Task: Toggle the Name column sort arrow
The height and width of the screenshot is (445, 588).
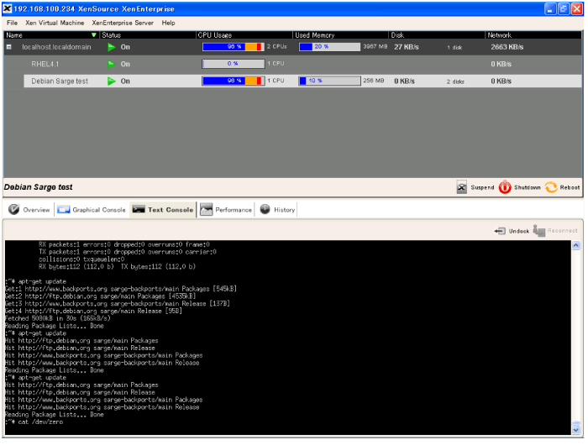Action: (x=94, y=35)
